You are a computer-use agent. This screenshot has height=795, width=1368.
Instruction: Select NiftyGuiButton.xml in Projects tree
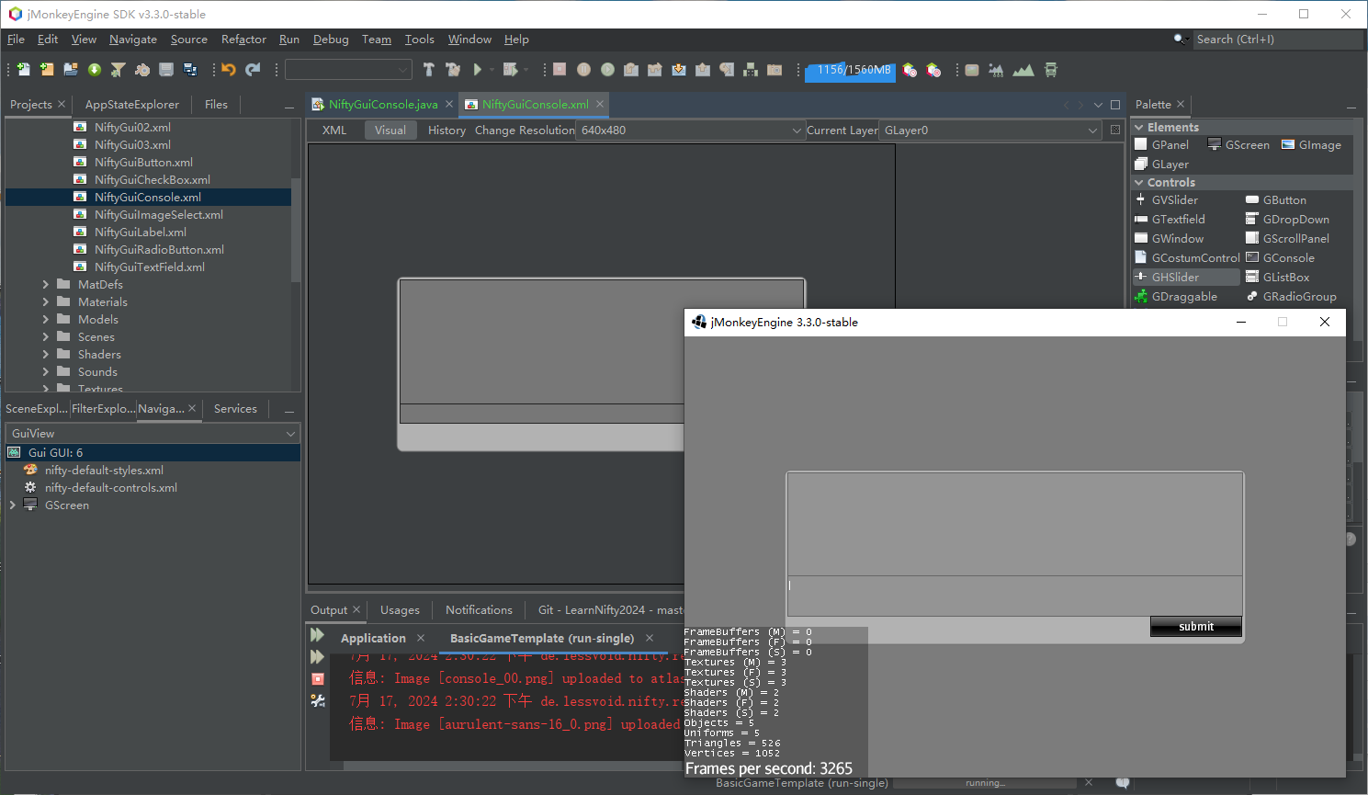pyautogui.click(x=143, y=163)
